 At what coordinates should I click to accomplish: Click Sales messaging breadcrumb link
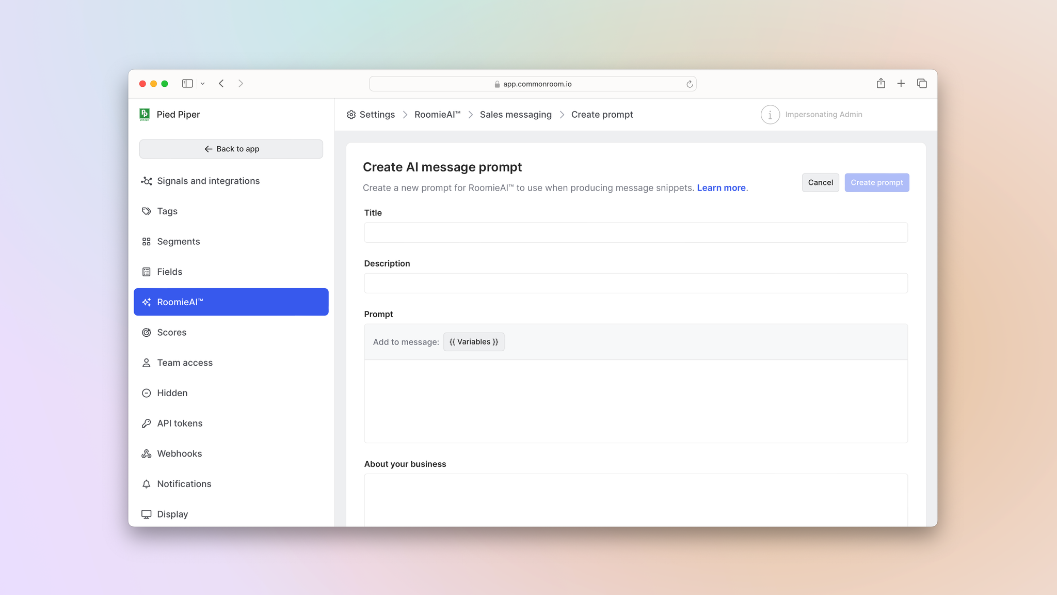tap(516, 115)
